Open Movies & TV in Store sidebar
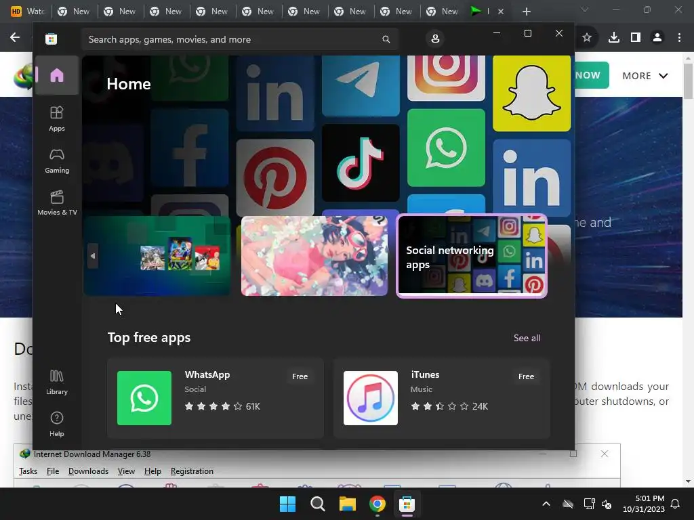694x520 pixels. [57, 203]
